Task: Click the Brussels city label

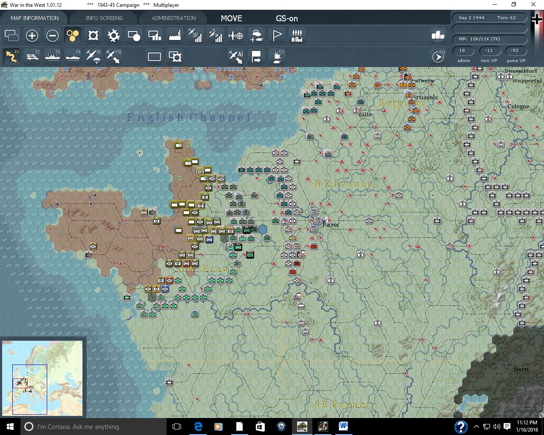Action: click(x=425, y=97)
